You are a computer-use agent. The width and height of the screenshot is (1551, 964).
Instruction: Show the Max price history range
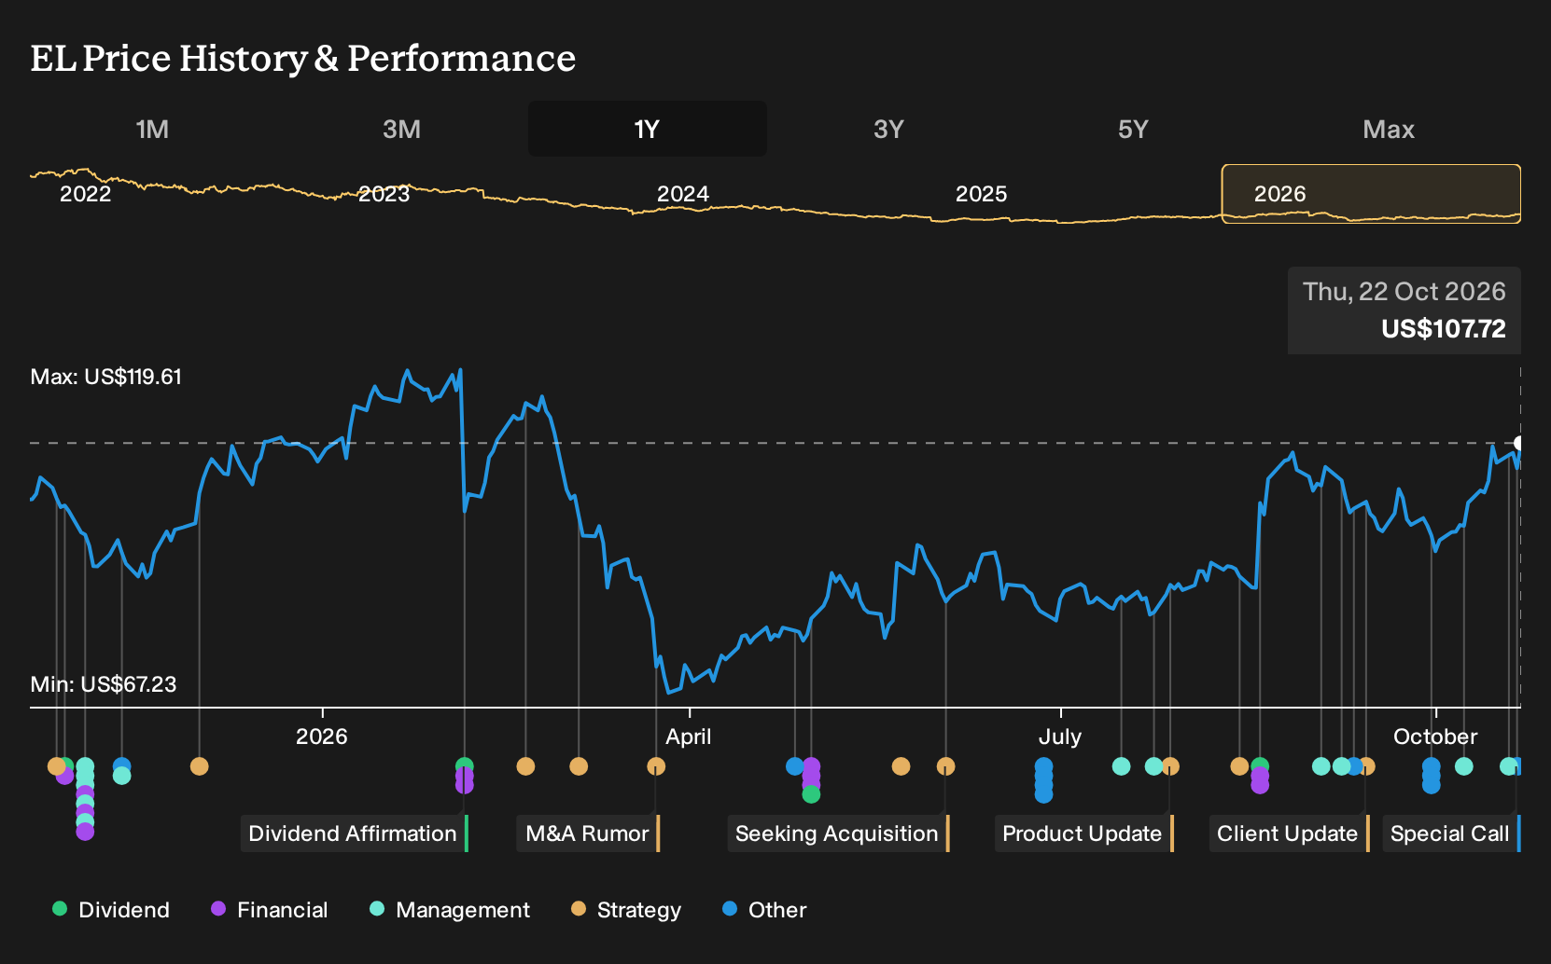[1389, 129]
